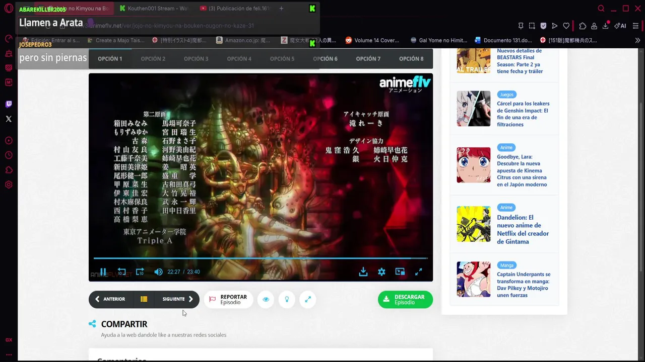Click the Manga category tag
The image size is (645, 362).
point(506,265)
